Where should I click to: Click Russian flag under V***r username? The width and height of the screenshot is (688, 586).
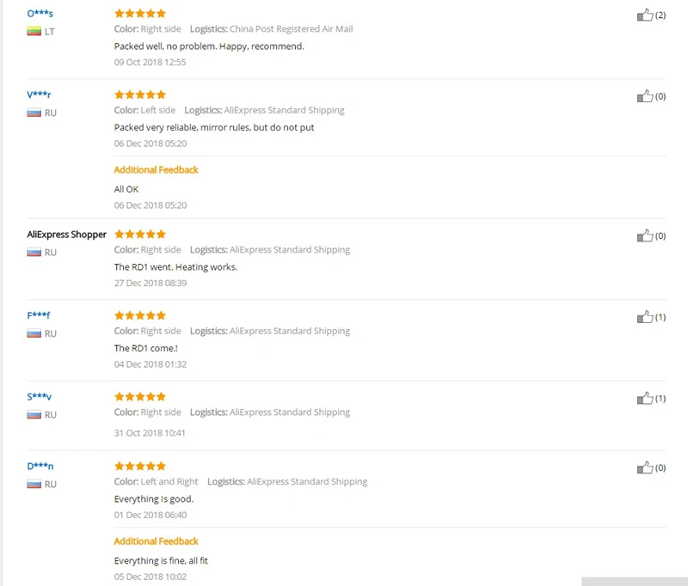(34, 113)
